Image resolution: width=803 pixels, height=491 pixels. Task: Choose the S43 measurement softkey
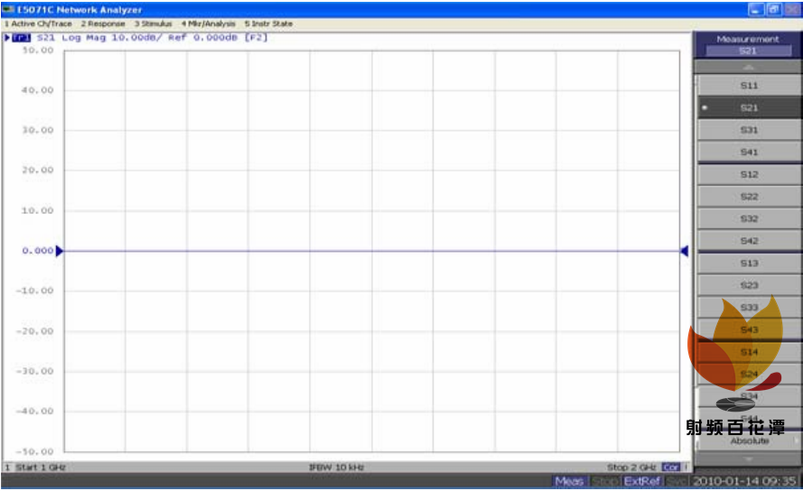pos(749,329)
